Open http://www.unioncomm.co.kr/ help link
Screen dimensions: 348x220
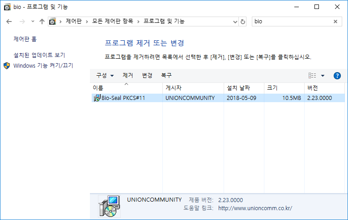click(x=255, y=208)
